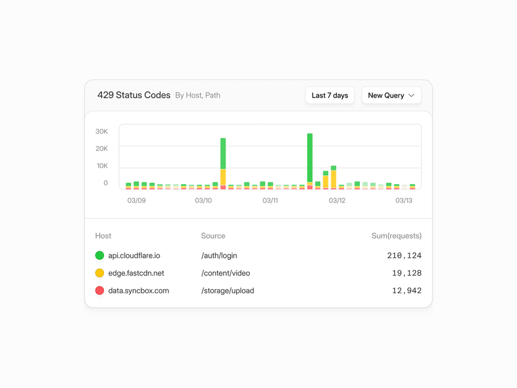Click the green api.cloudflare.io legend dot
517x388 pixels.
(100, 256)
